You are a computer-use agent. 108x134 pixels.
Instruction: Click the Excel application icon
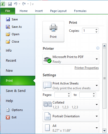3,4
